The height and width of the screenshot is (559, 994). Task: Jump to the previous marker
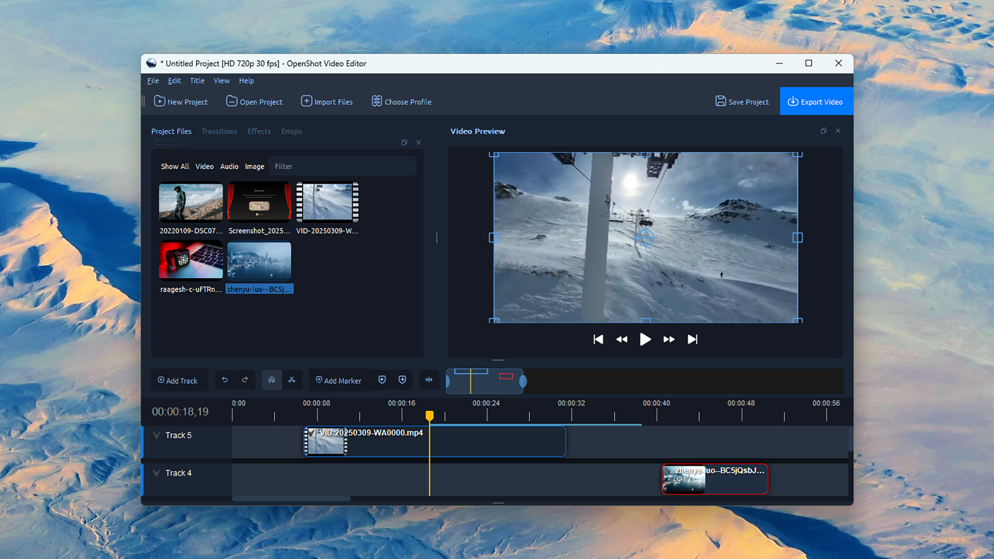point(382,380)
